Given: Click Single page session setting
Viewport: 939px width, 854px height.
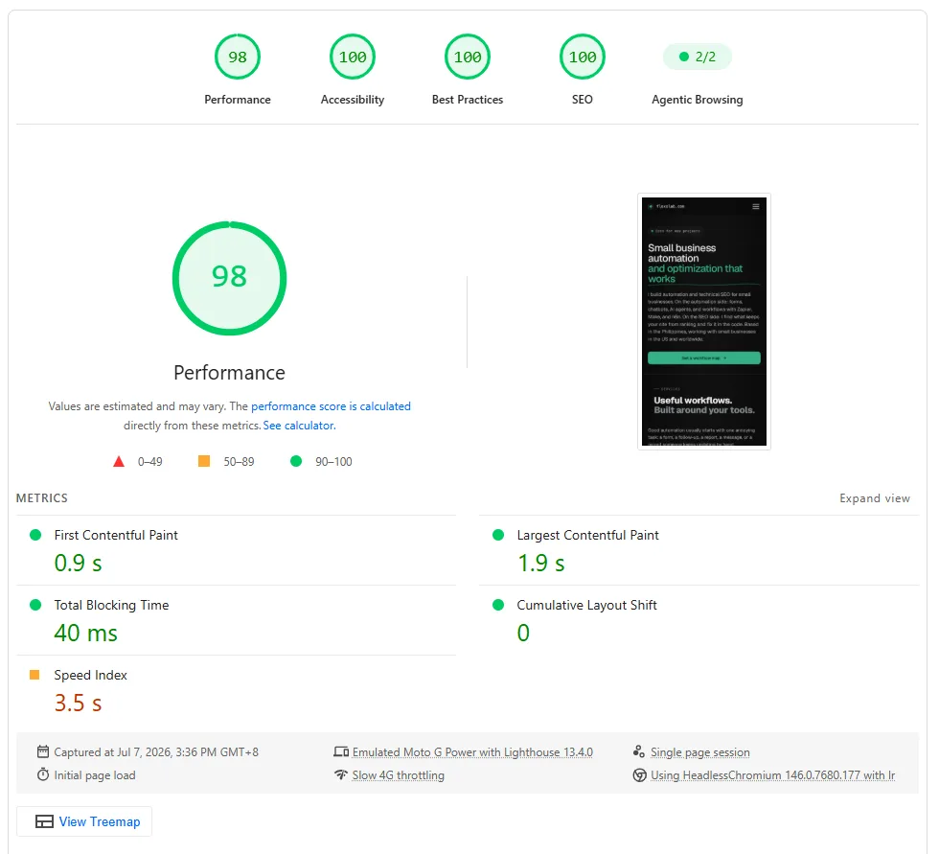Looking at the screenshot, I should (x=700, y=752).
